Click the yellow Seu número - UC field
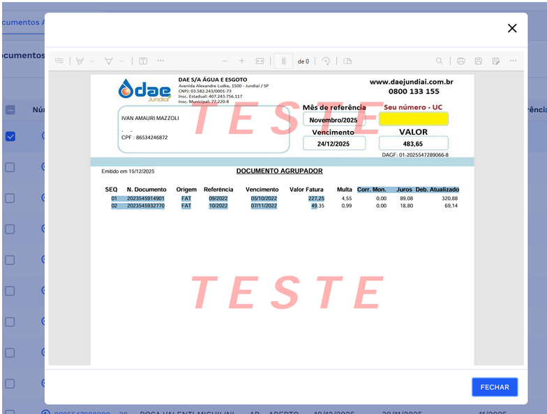The height and width of the screenshot is (414, 547). (x=413, y=119)
